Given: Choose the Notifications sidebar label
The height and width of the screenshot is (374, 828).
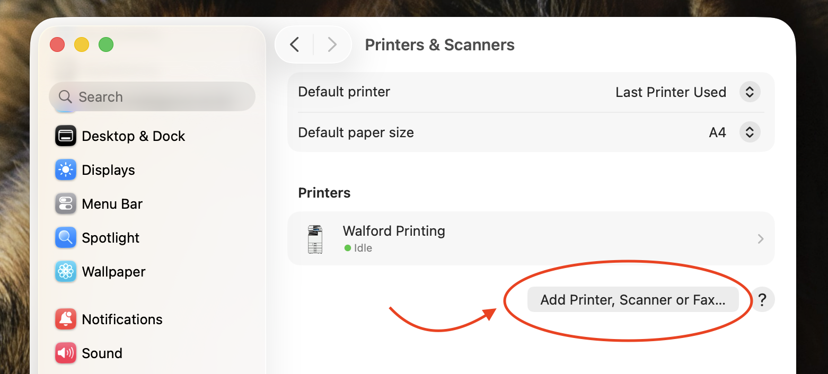Looking at the screenshot, I should click(x=122, y=319).
